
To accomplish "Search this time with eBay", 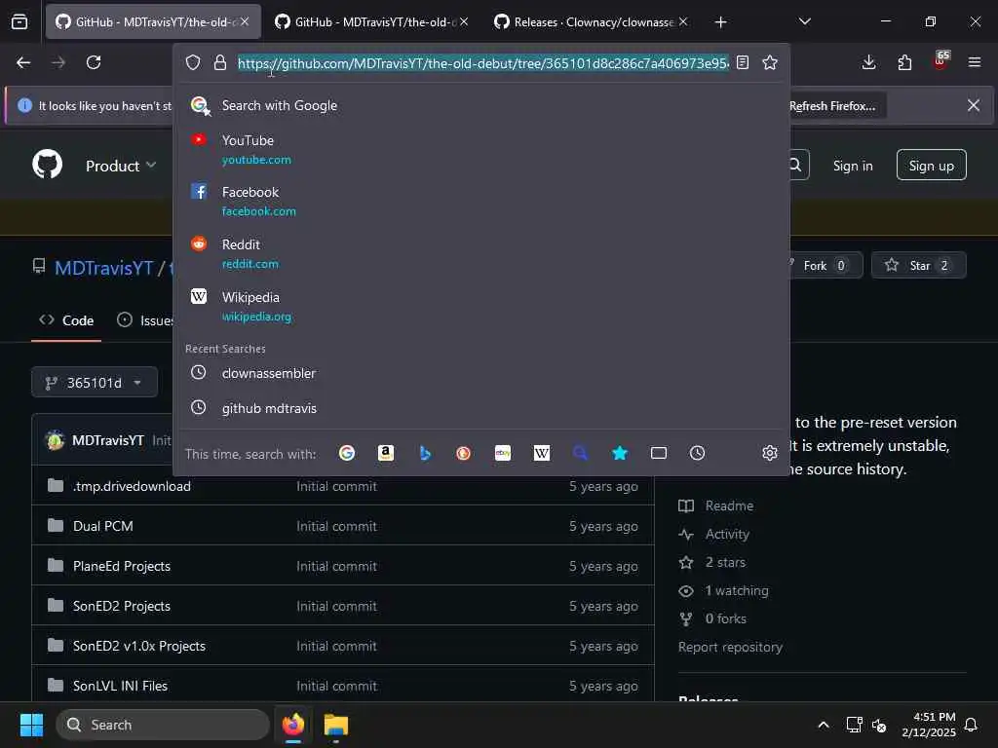I will coord(503,453).
